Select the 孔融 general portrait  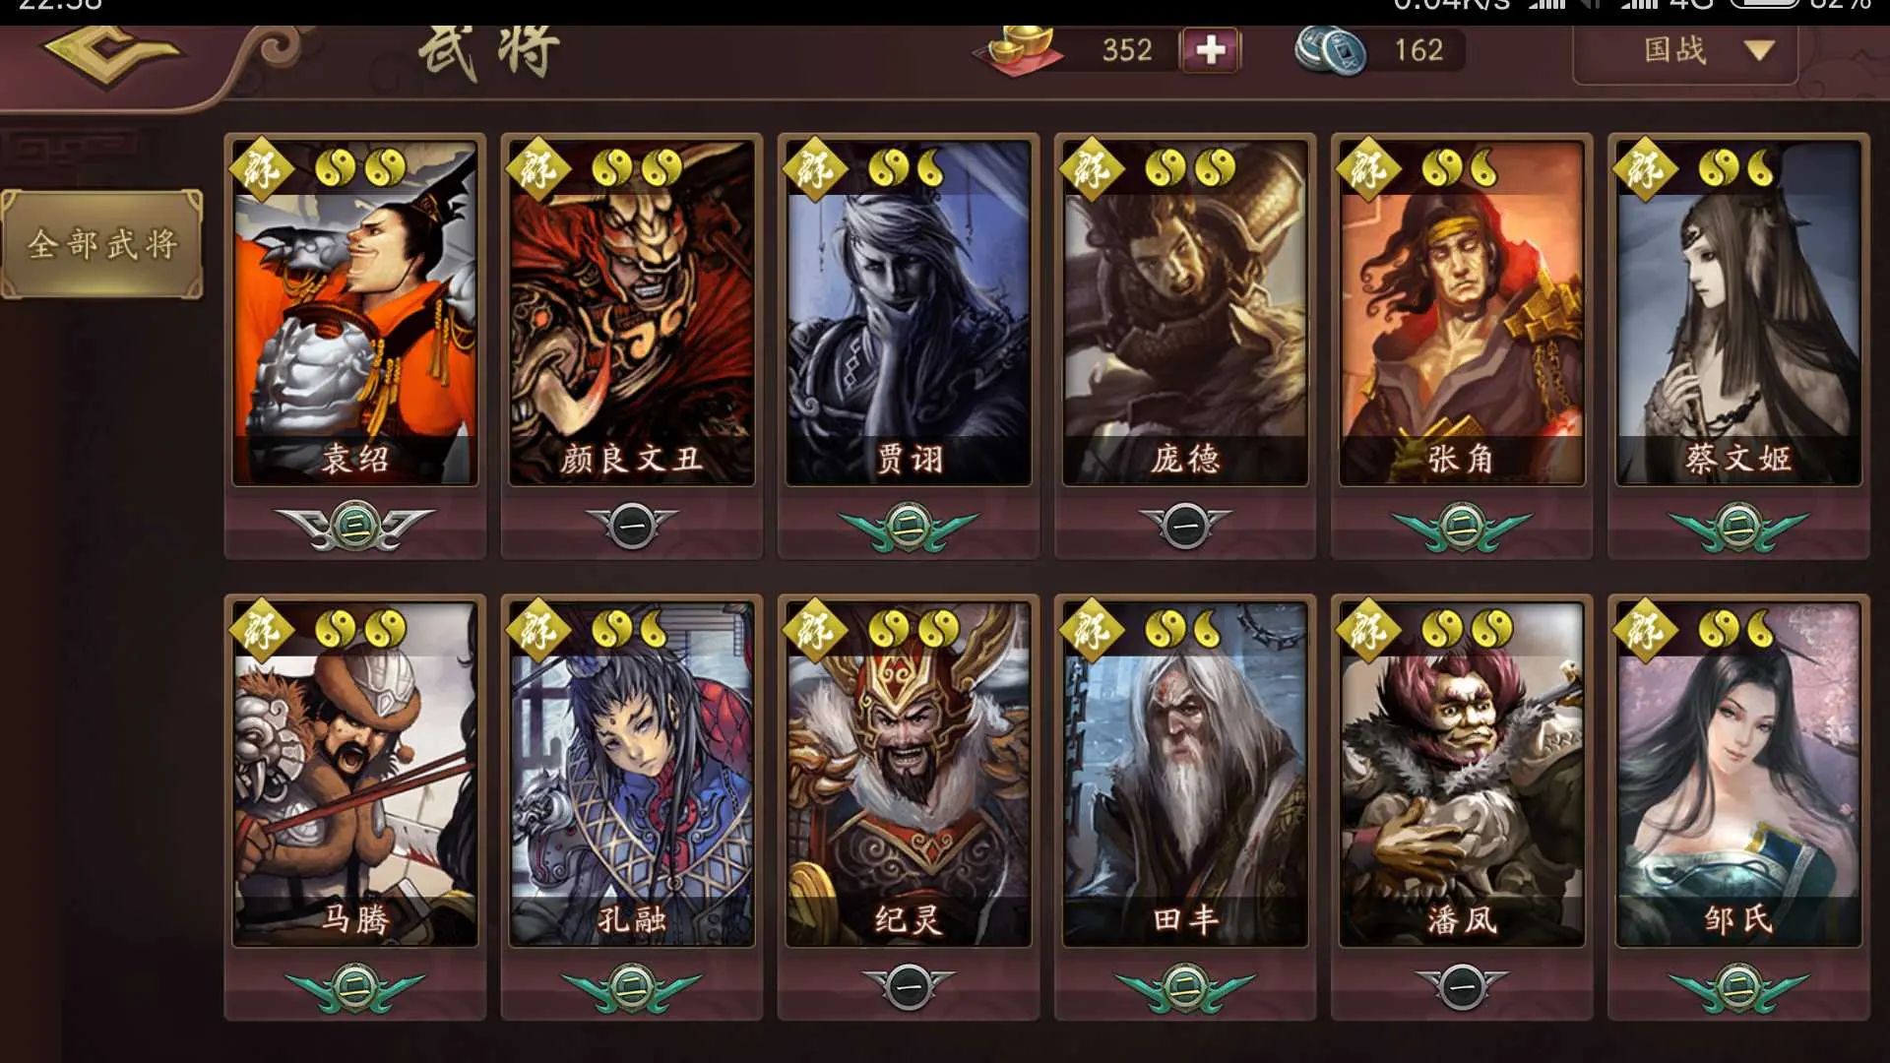point(632,774)
